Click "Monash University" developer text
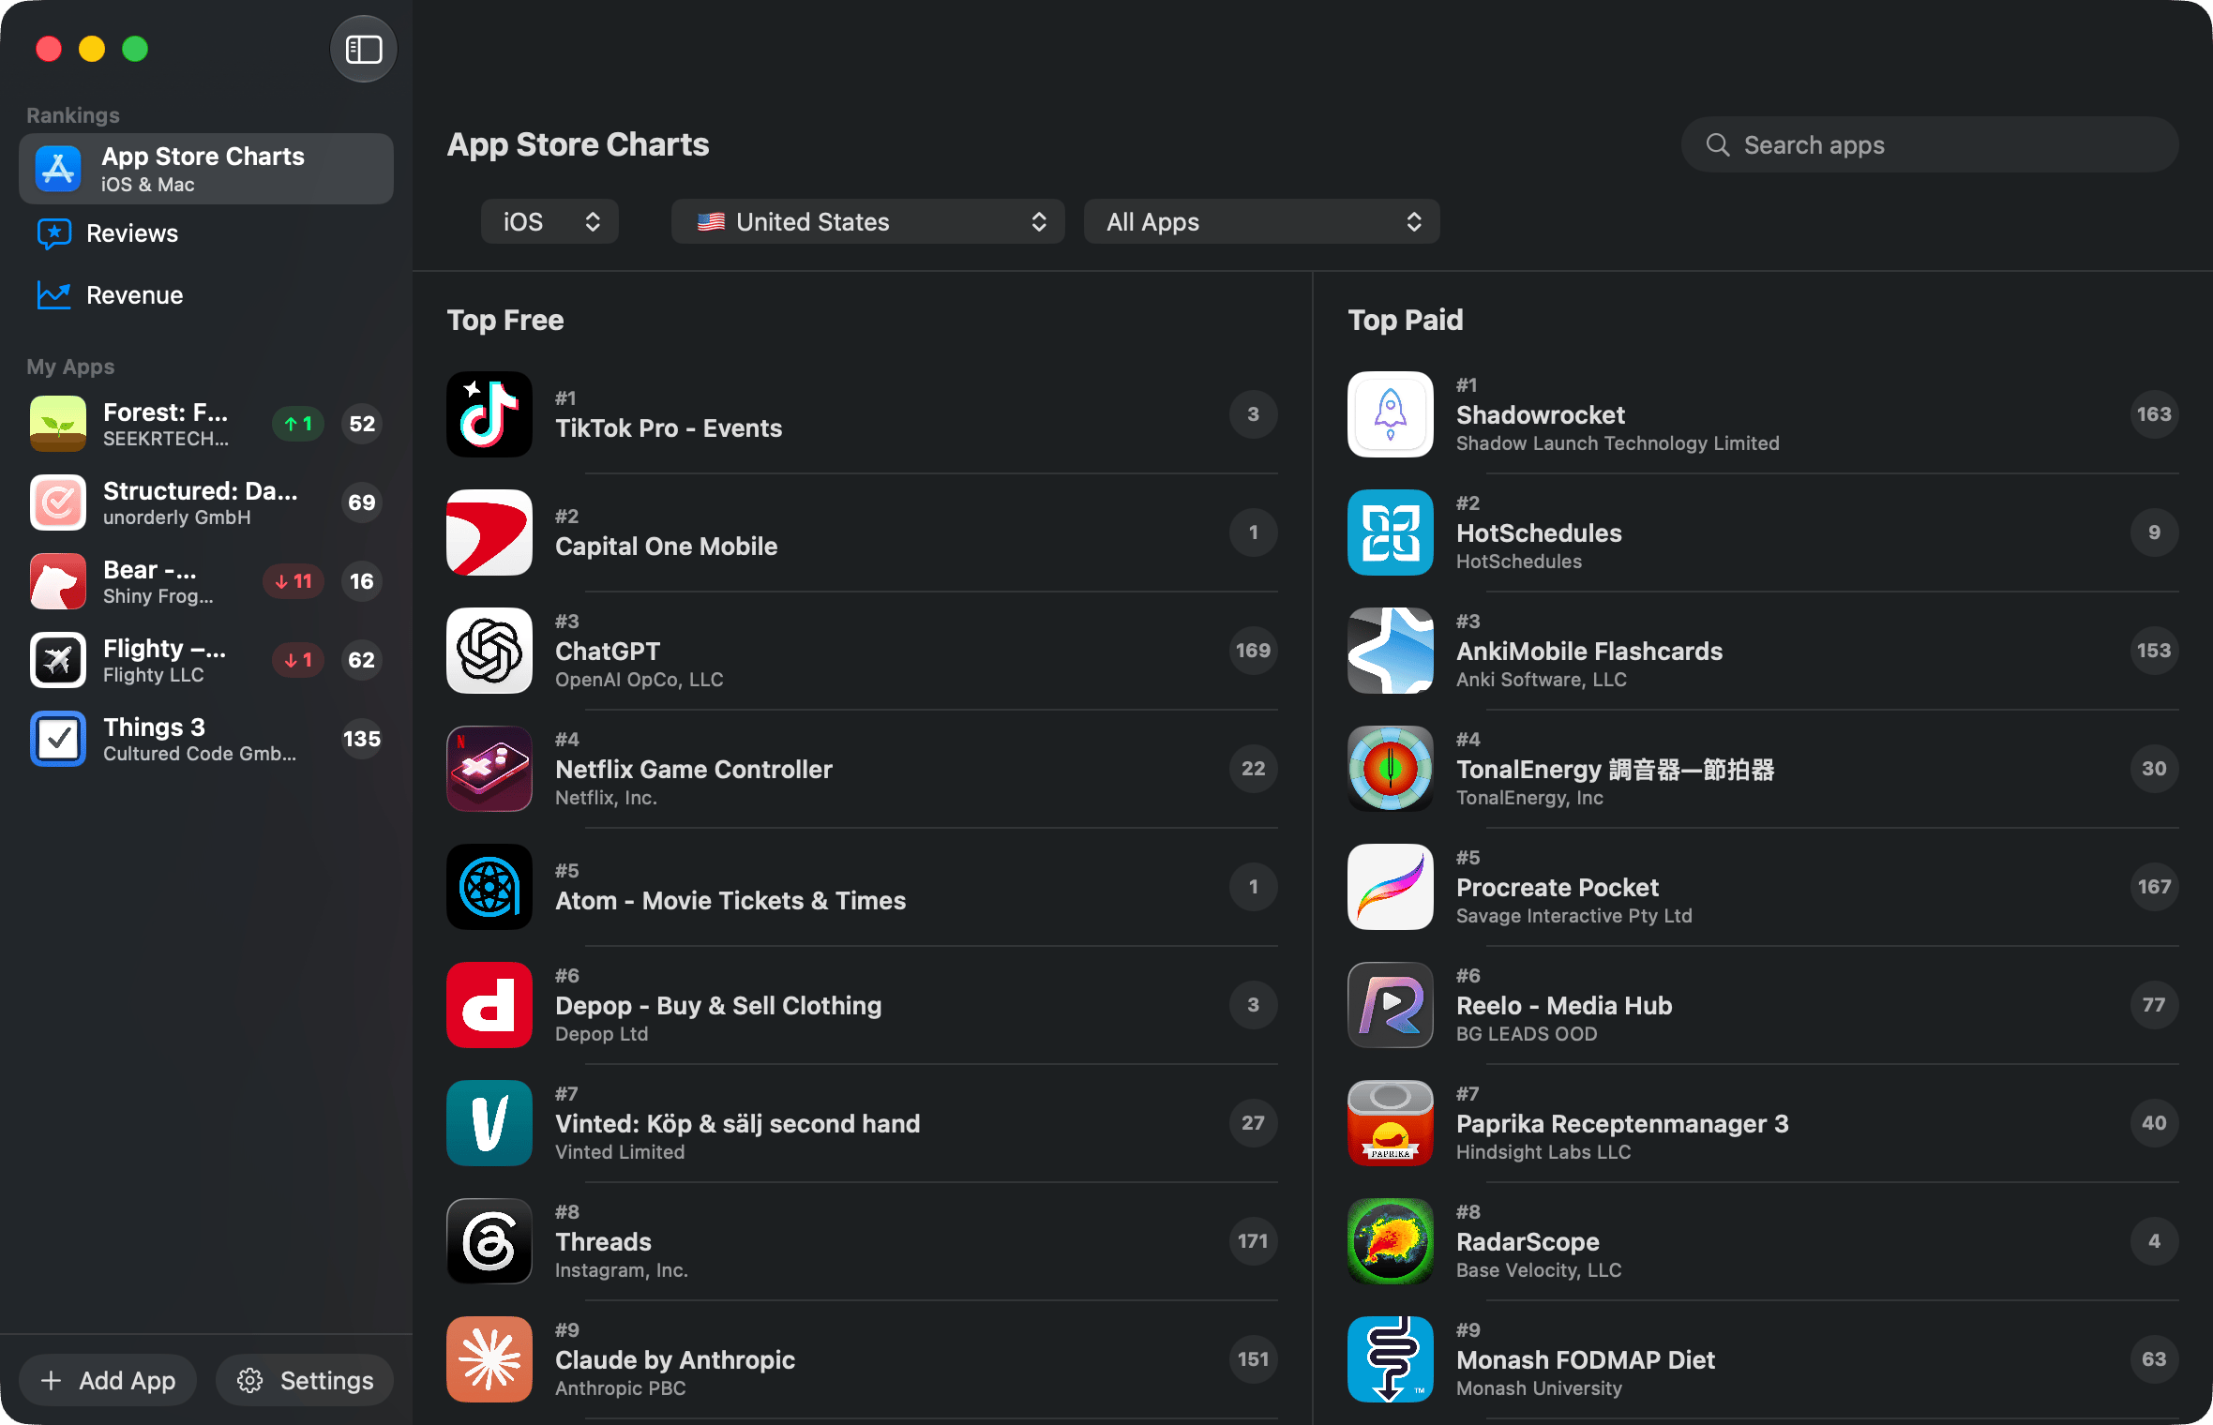The height and width of the screenshot is (1425, 2213). tap(1539, 1388)
